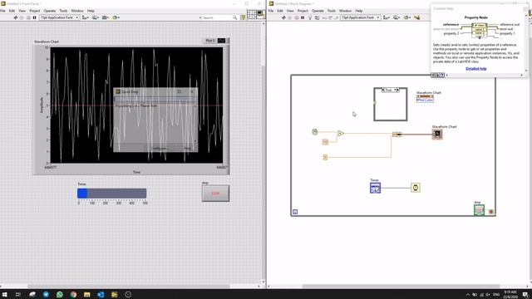Toggle Retain Wire Values in Block Diagram
Screen dimensions: 532x299
coord(317,17)
